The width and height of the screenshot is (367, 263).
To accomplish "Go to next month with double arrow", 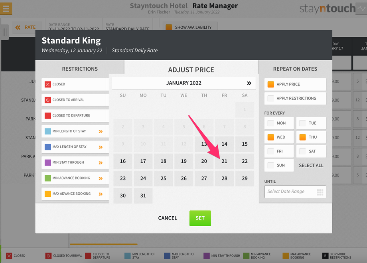I will 249,83.
